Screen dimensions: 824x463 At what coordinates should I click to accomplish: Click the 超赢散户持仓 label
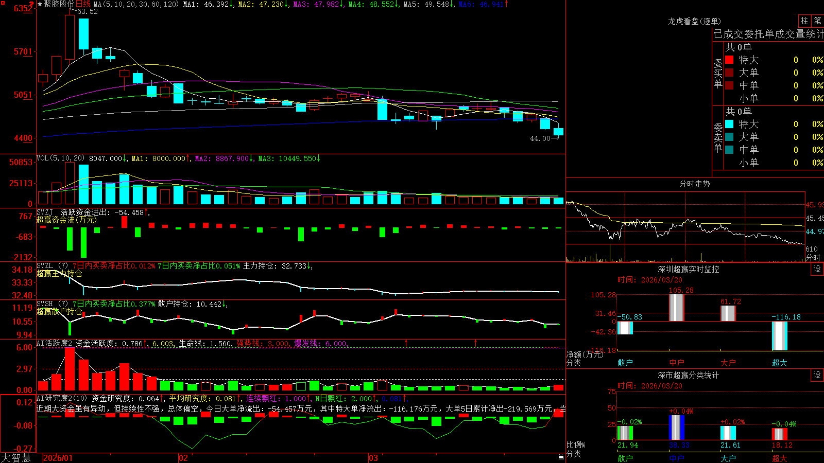59,312
